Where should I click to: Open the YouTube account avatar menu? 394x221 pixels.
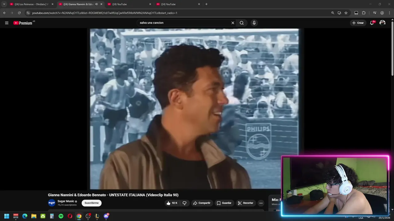382,23
